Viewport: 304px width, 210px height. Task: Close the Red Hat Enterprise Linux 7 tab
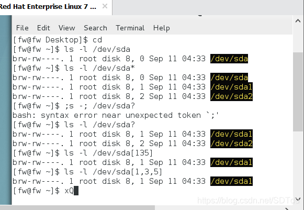(x=105, y=6)
